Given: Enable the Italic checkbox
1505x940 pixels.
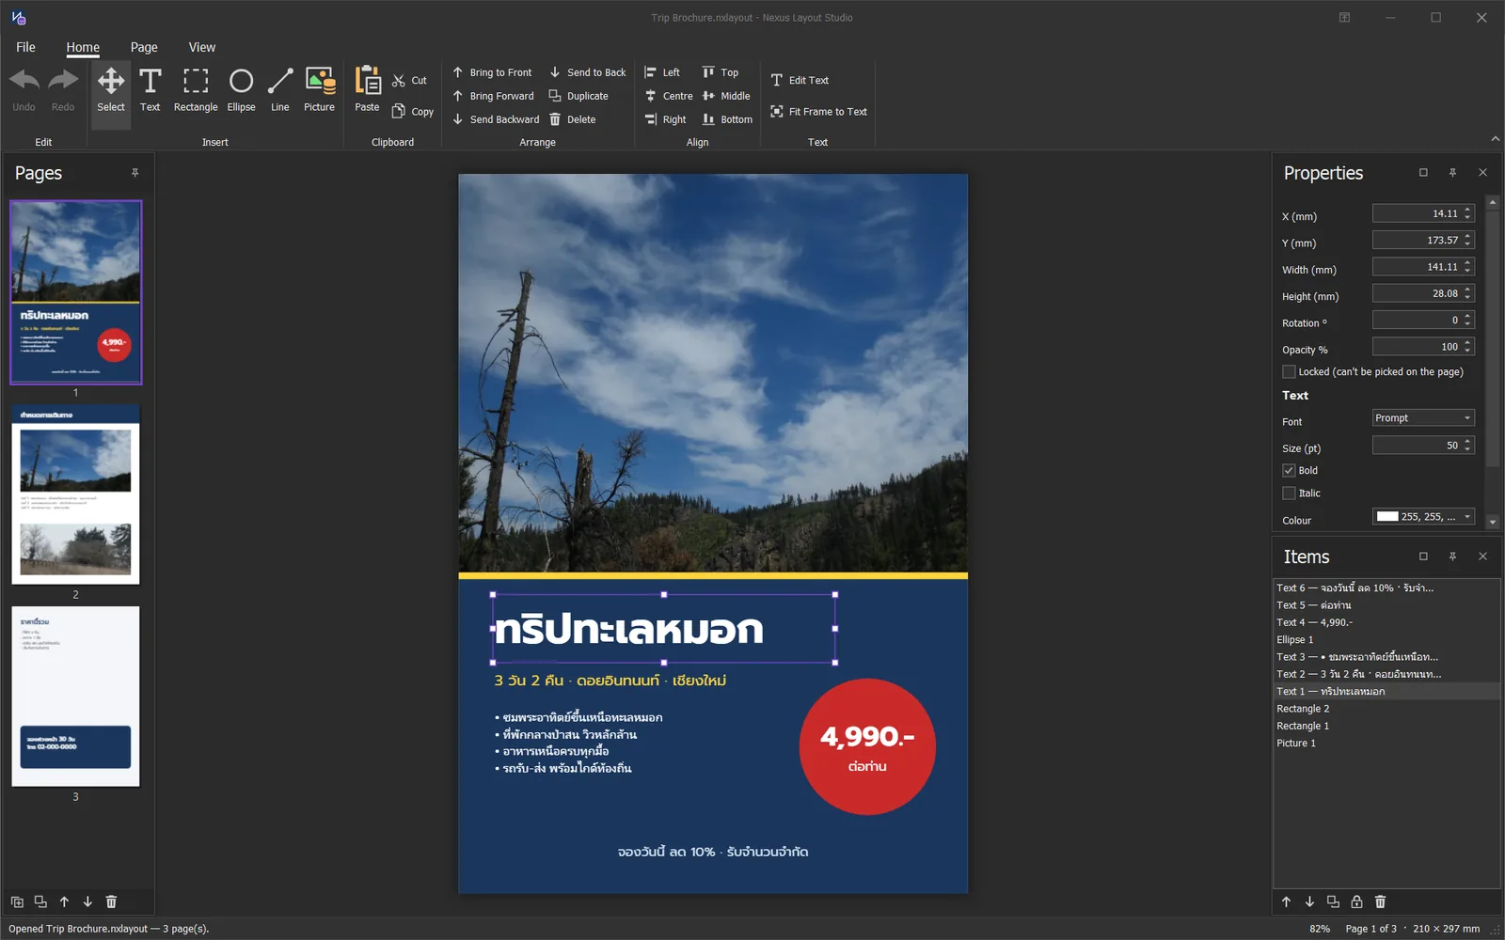Looking at the screenshot, I should [x=1289, y=493].
